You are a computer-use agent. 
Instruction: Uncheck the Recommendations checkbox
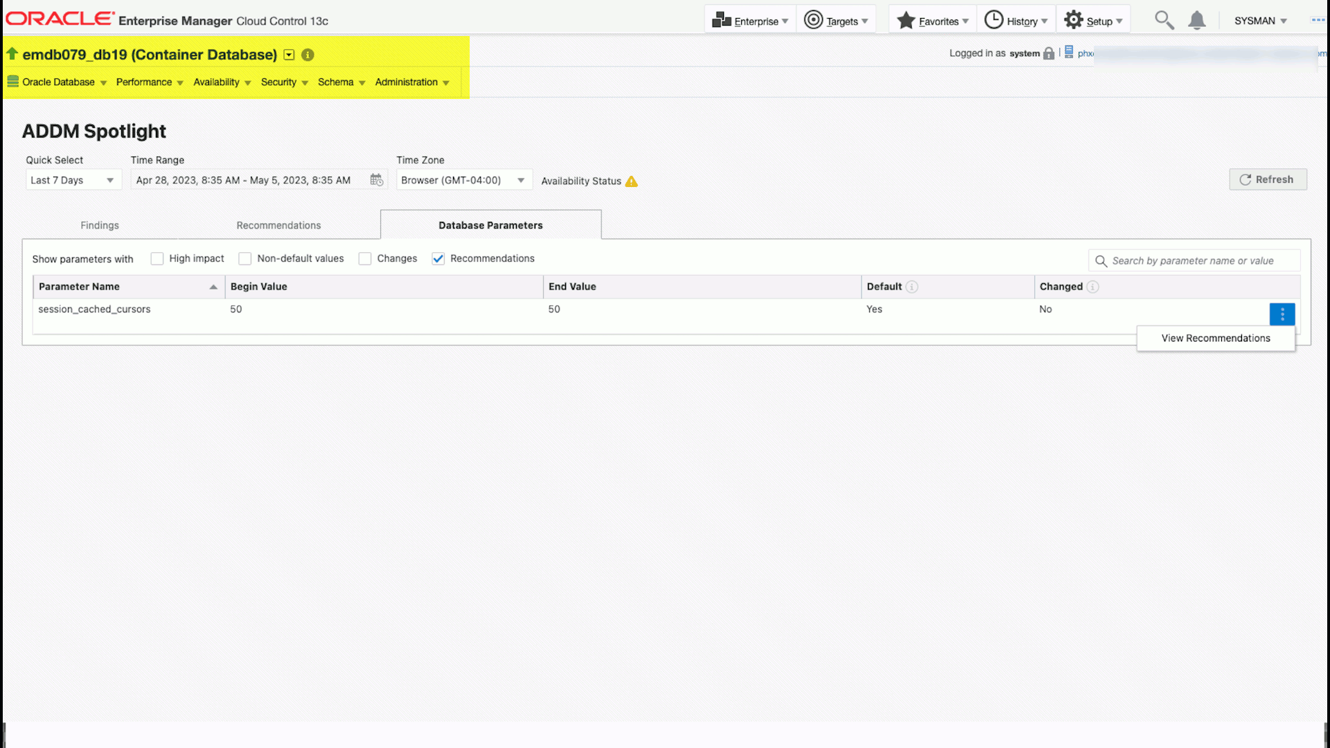pyautogui.click(x=438, y=258)
